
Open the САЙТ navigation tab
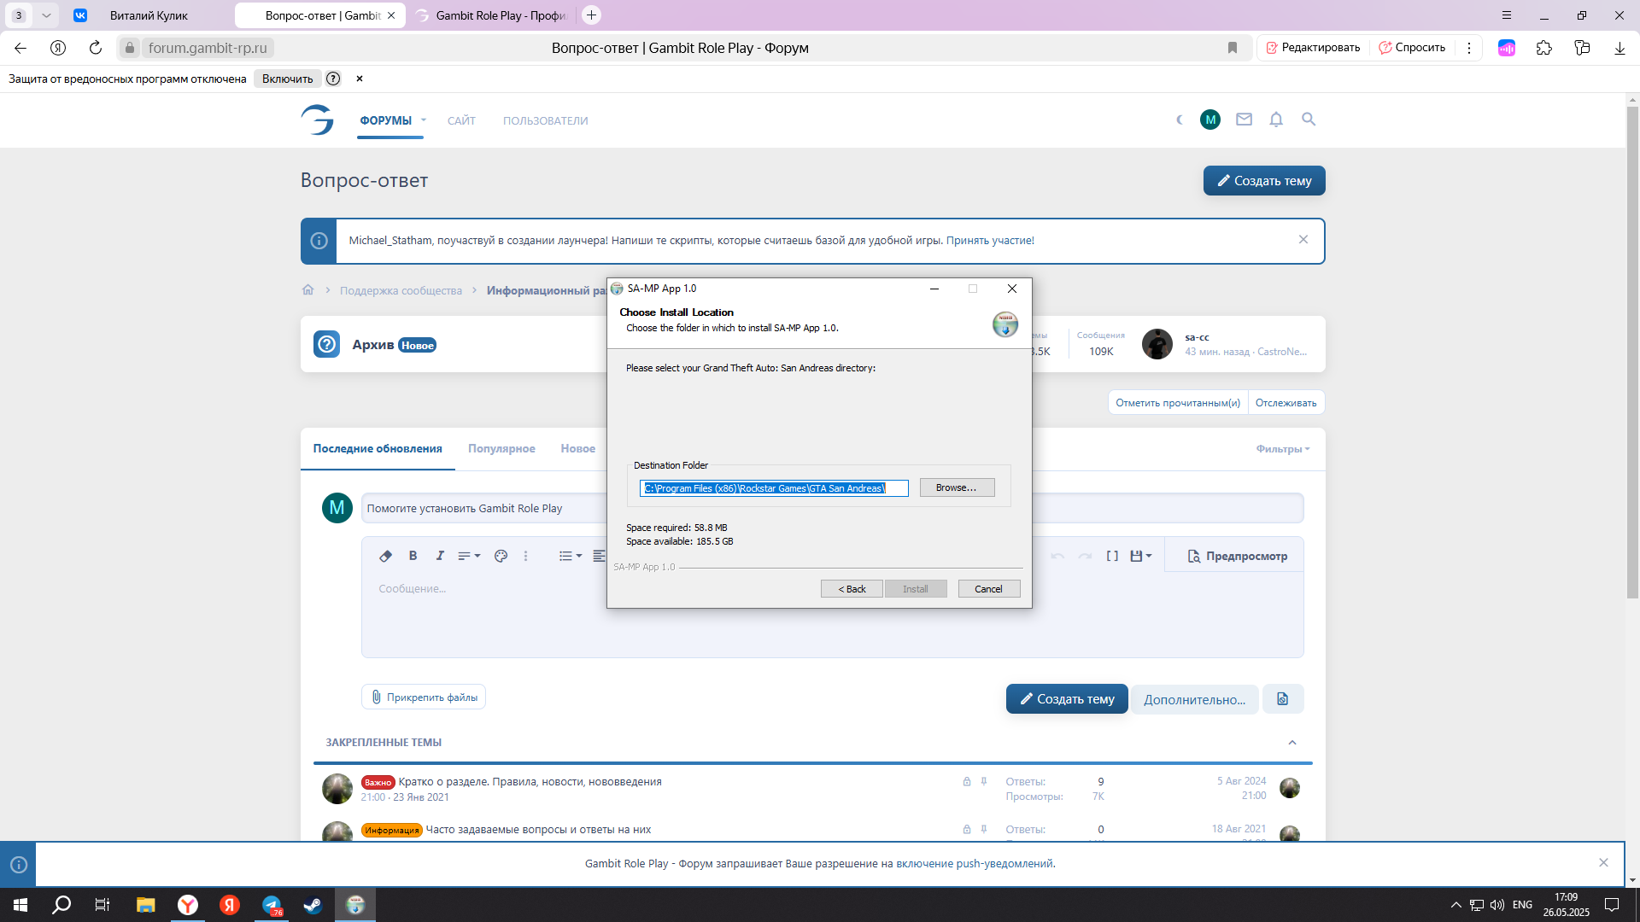click(x=461, y=120)
